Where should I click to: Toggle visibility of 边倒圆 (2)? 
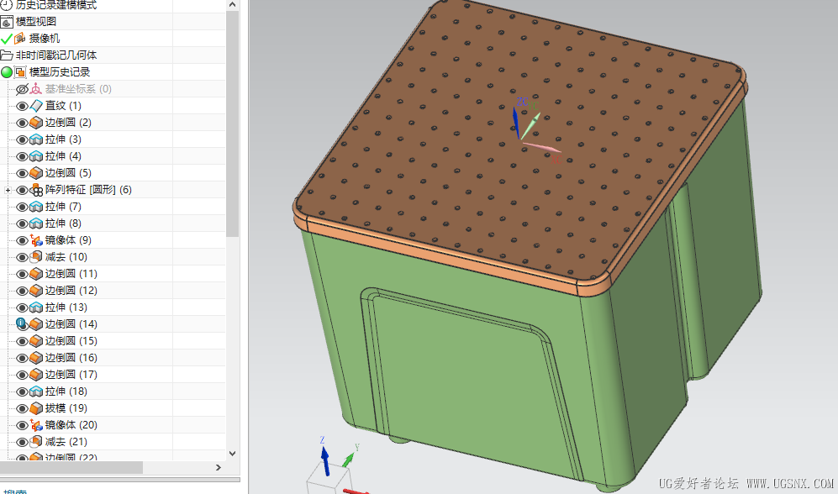[22, 123]
